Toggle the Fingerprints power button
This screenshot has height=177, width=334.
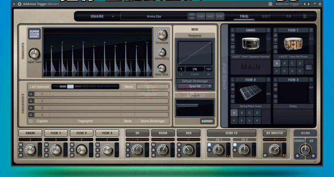click(x=31, y=121)
